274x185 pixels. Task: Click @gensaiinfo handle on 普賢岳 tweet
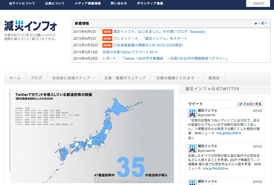click(x=206, y=115)
